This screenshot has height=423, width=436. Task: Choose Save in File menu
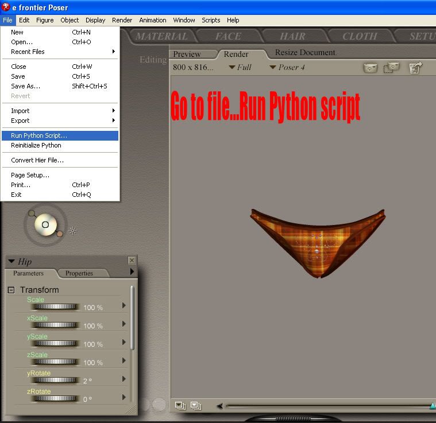60,76
